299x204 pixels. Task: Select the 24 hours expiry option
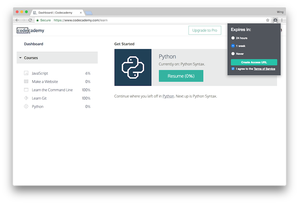233,38
